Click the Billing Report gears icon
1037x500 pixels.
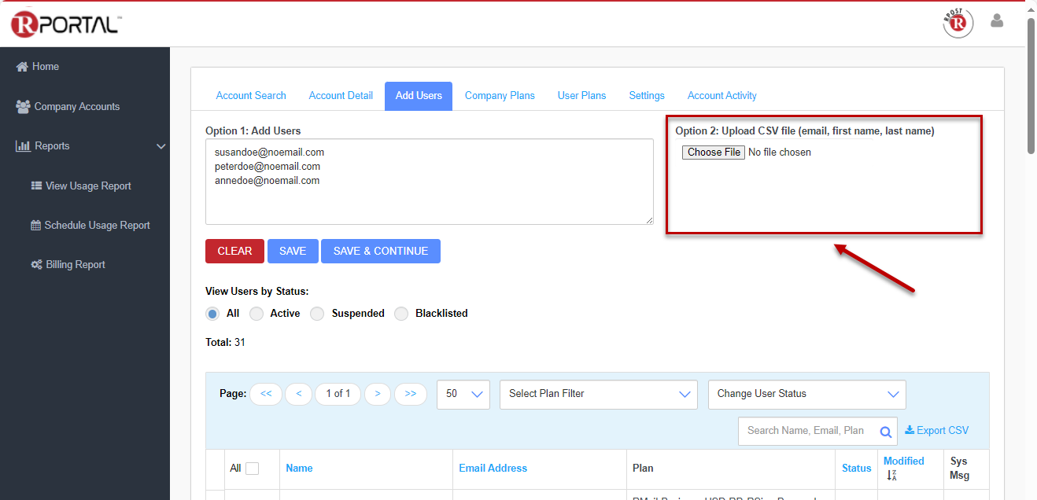(36, 265)
